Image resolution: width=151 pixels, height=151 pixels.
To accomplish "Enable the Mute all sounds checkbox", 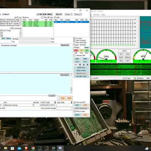I will click(74, 42).
